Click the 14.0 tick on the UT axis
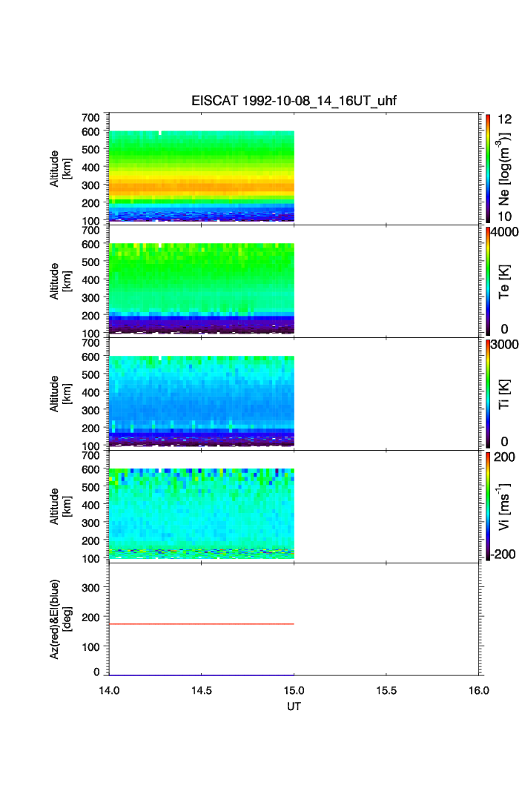 [109, 690]
